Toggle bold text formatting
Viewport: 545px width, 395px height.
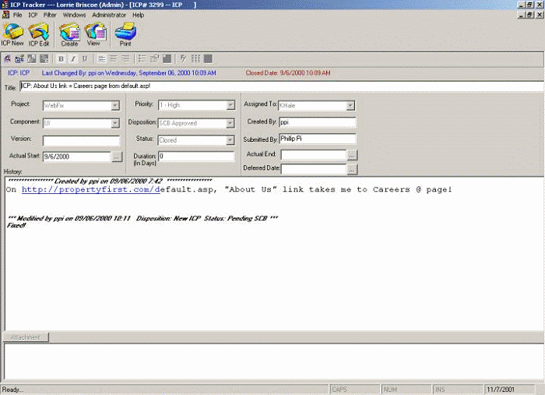click(x=62, y=58)
